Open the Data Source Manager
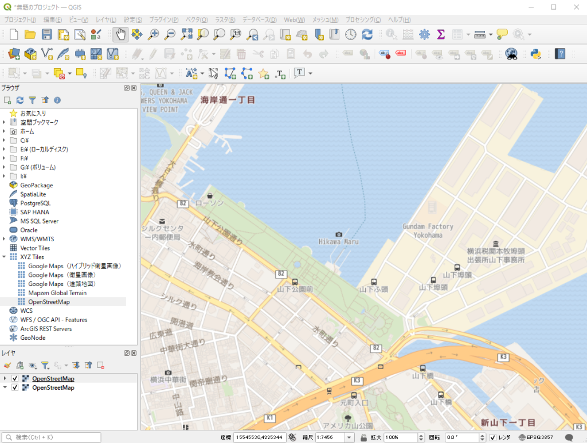Viewport: 587px width, 443px height. coord(13,54)
